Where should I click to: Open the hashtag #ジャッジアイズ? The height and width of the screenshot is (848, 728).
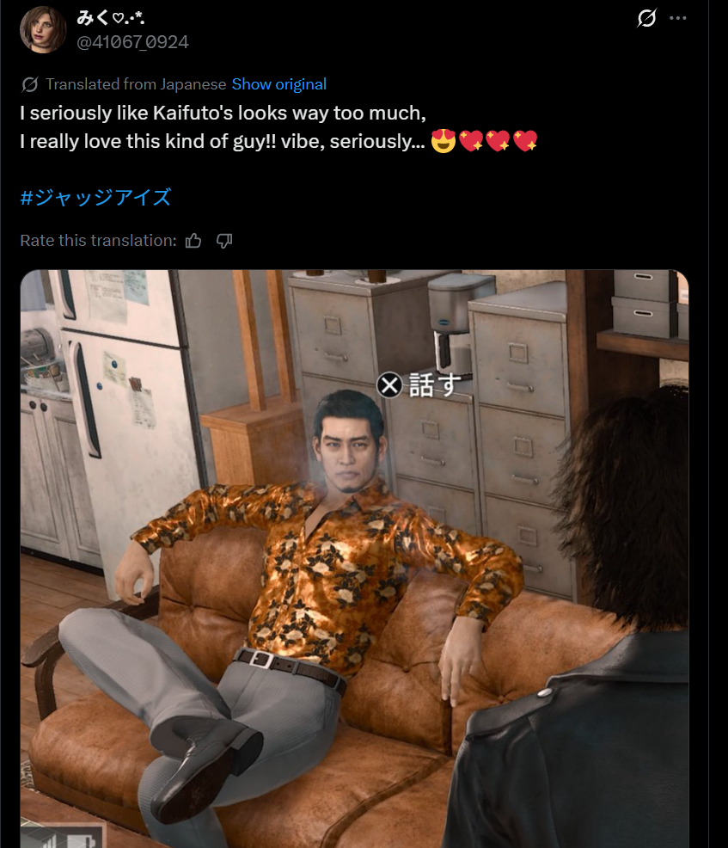point(95,198)
